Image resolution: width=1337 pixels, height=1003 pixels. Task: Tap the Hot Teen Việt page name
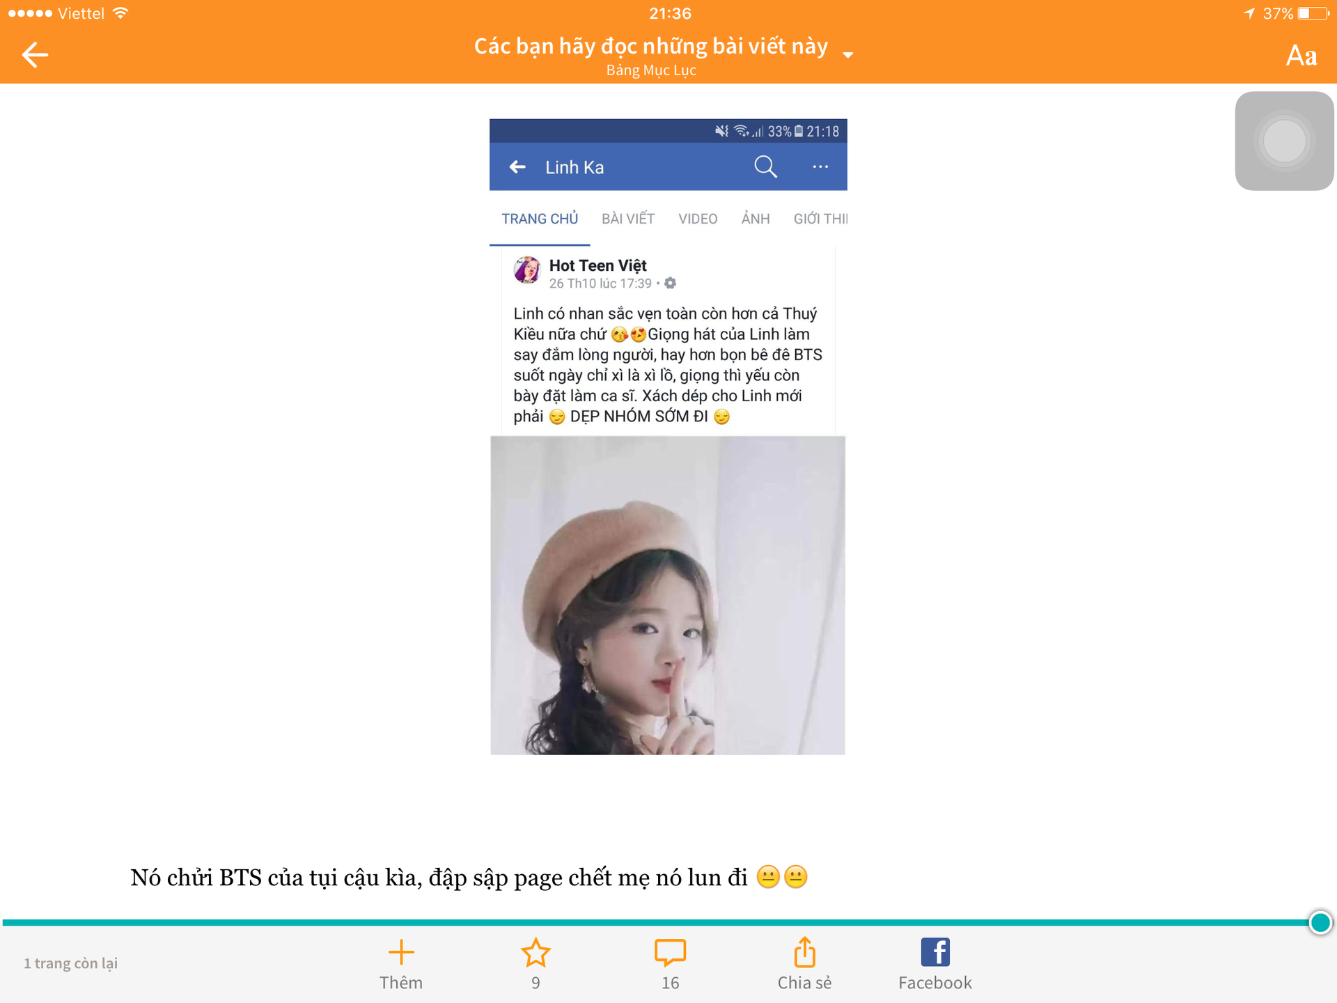[597, 265]
